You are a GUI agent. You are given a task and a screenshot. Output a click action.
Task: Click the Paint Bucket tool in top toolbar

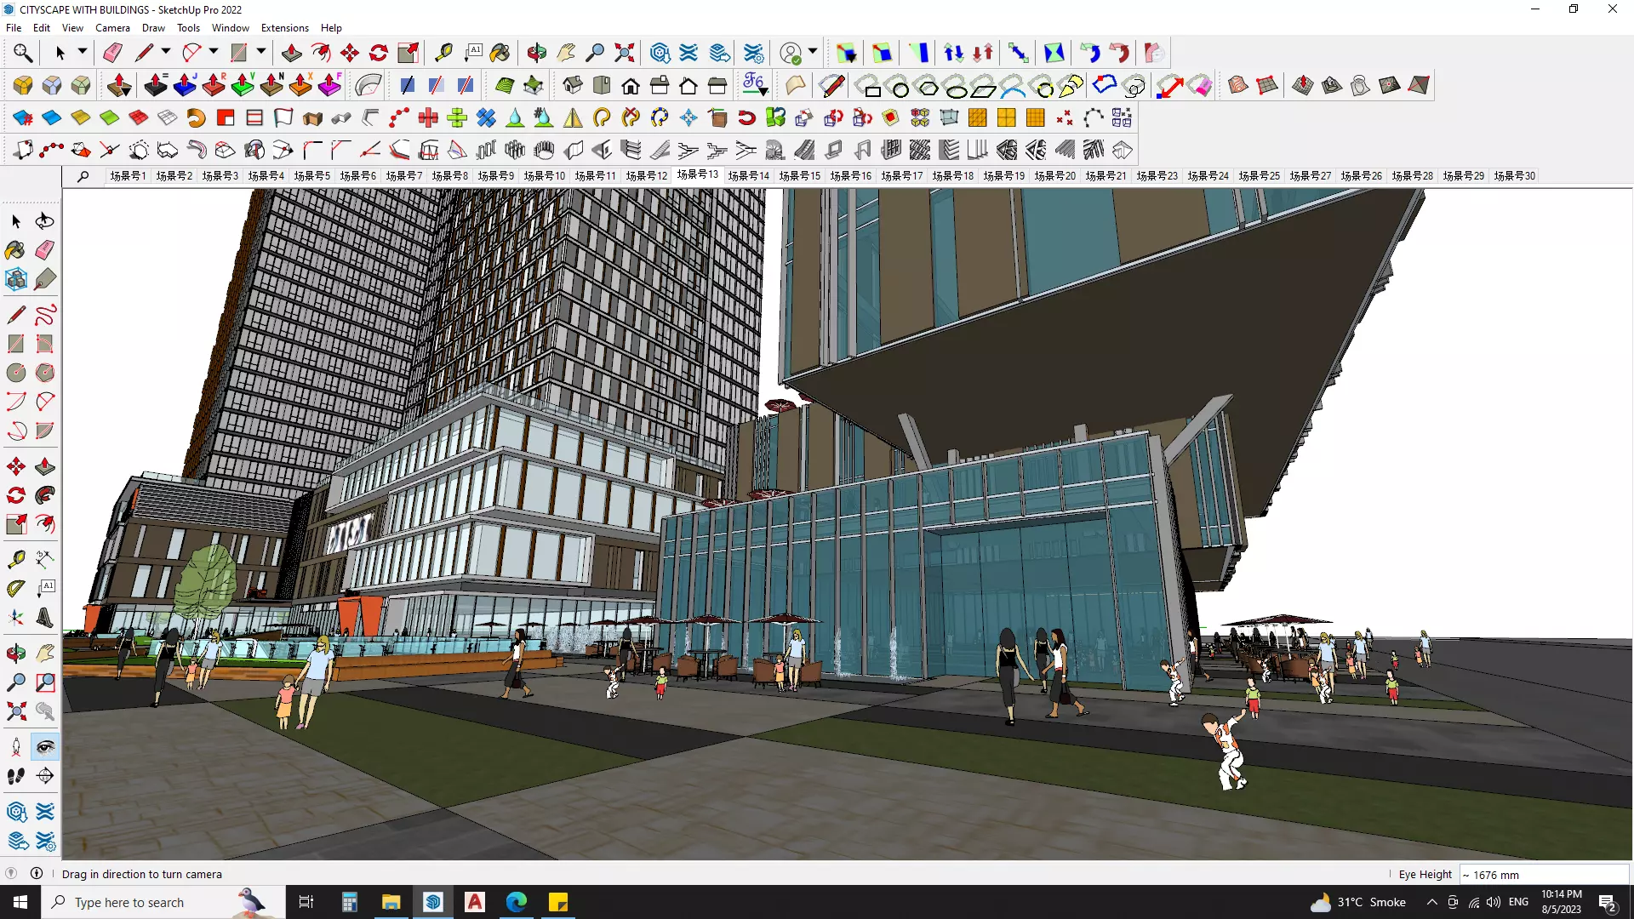pos(500,53)
